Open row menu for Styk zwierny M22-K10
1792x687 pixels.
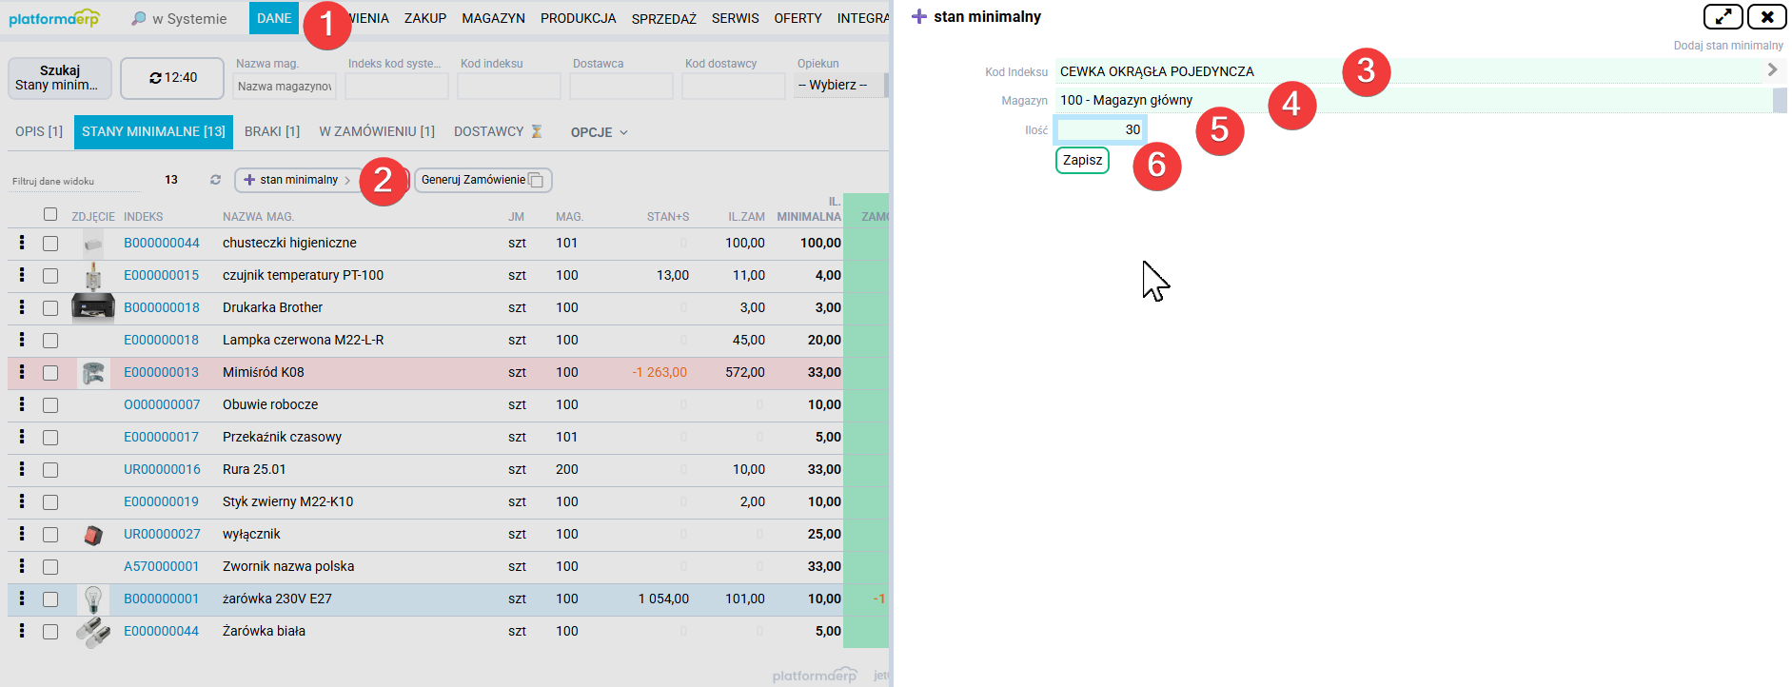22,501
